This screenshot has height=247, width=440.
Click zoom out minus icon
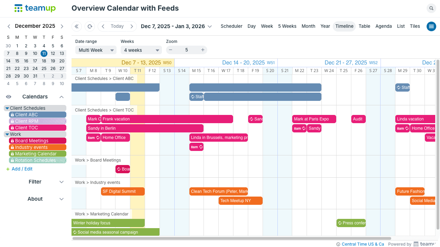pyautogui.click(x=170, y=50)
